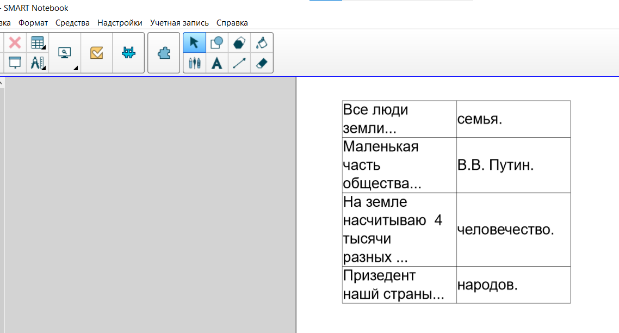Click the Response assessment checkmark icon

97,53
